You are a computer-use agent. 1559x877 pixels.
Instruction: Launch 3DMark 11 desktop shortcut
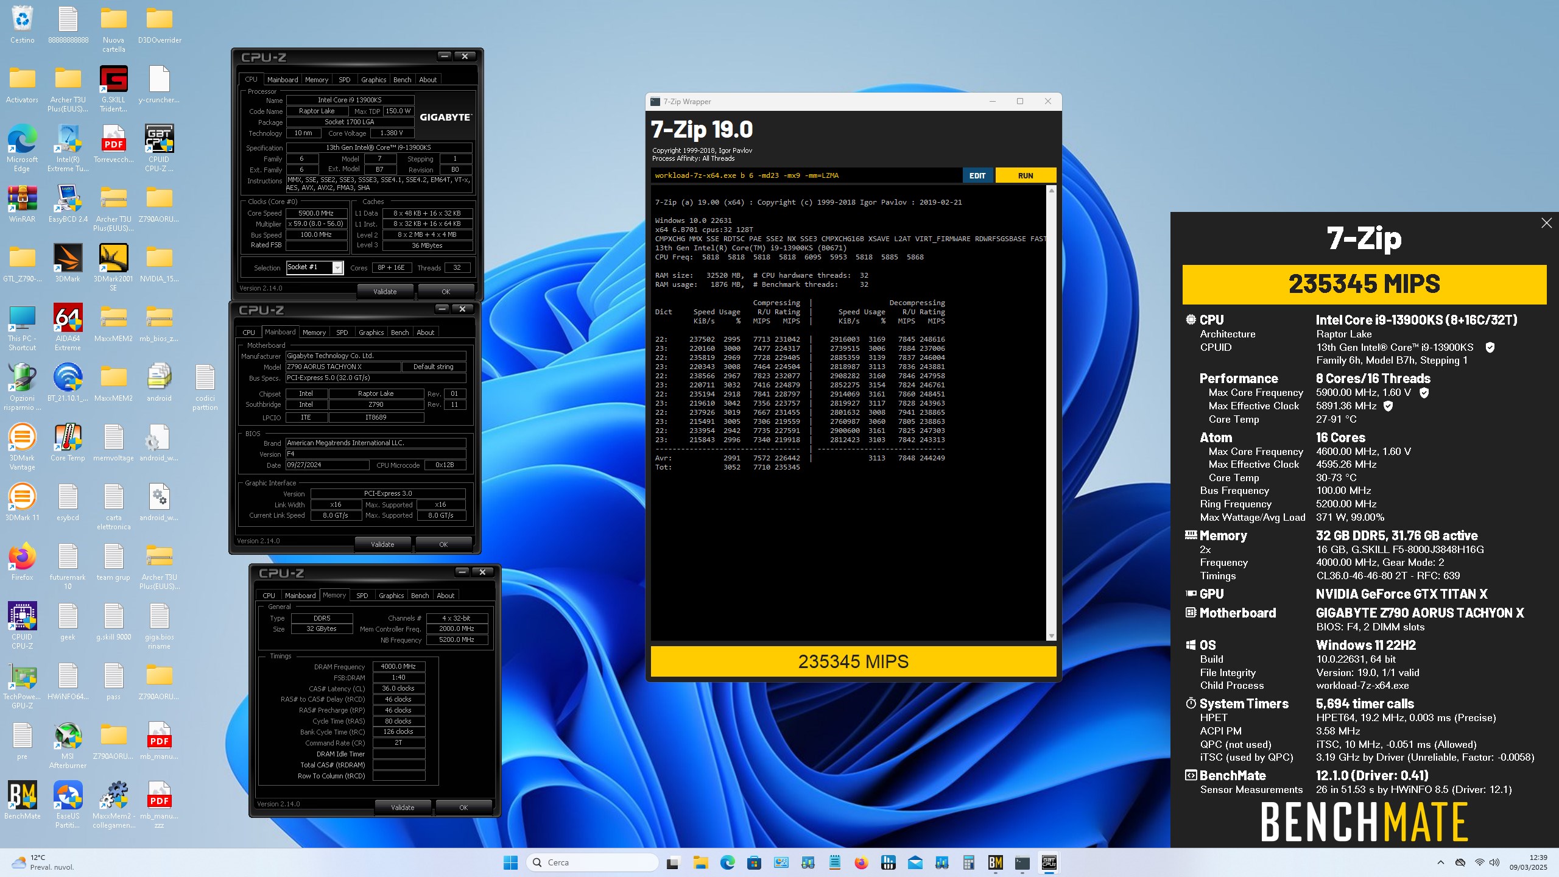[x=22, y=502]
